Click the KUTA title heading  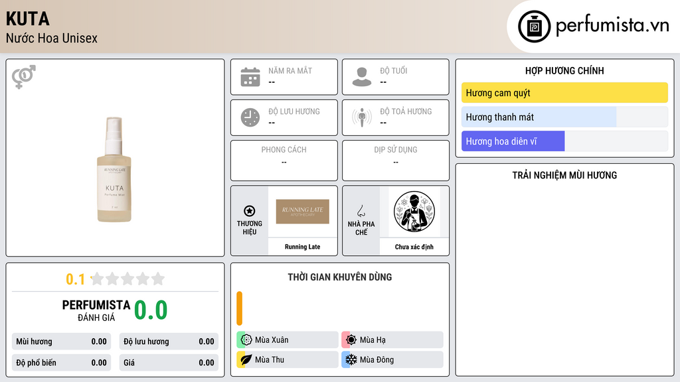click(28, 19)
